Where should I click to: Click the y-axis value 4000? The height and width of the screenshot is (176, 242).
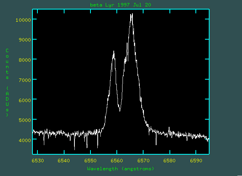pyautogui.click(x=25, y=140)
